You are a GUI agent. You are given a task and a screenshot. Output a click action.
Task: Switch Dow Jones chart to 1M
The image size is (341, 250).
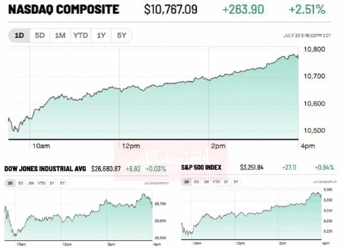click(31, 183)
